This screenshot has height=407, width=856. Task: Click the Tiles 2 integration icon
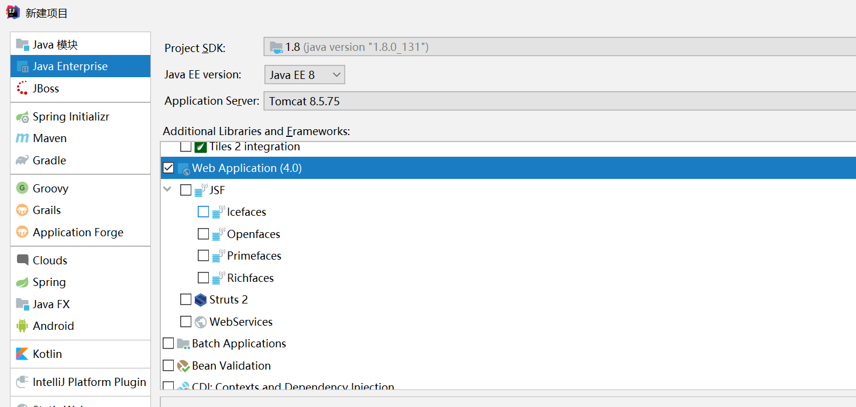coord(201,147)
